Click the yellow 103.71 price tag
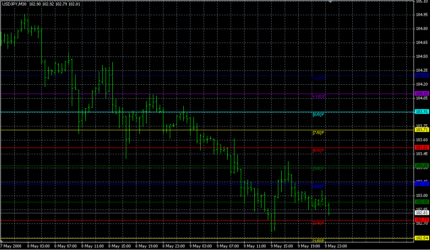The width and height of the screenshot is (430, 250). (x=422, y=130)
